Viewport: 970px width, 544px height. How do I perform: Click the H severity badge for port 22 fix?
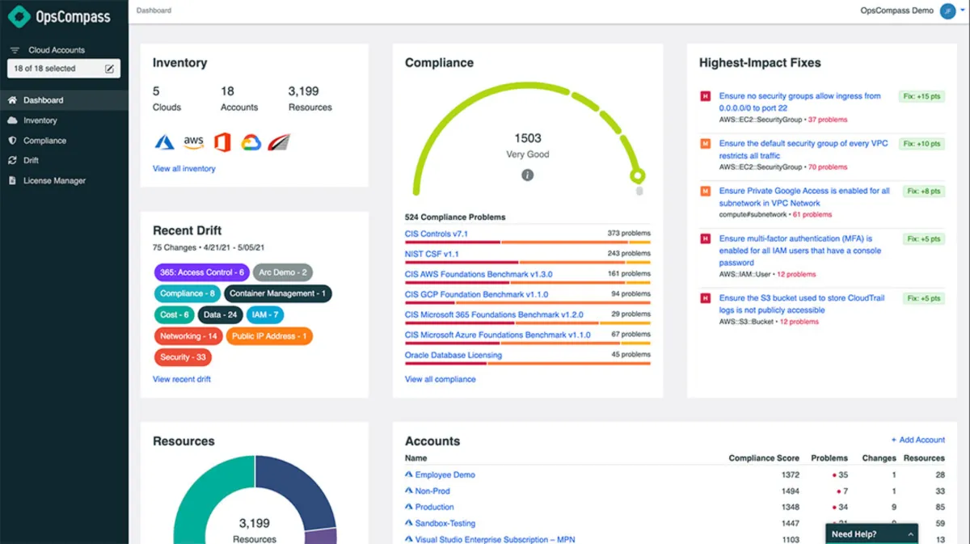[x=705, y=96]
